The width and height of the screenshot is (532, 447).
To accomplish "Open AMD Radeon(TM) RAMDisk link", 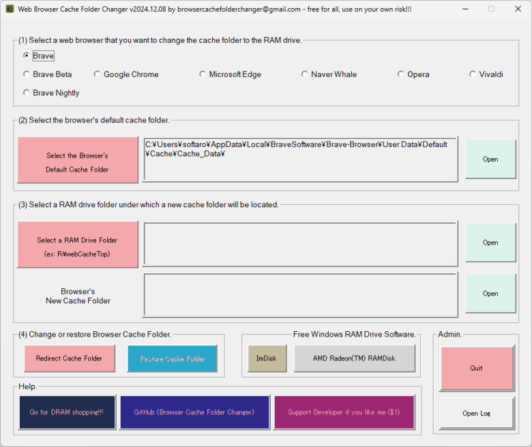I will click(355, 358).
